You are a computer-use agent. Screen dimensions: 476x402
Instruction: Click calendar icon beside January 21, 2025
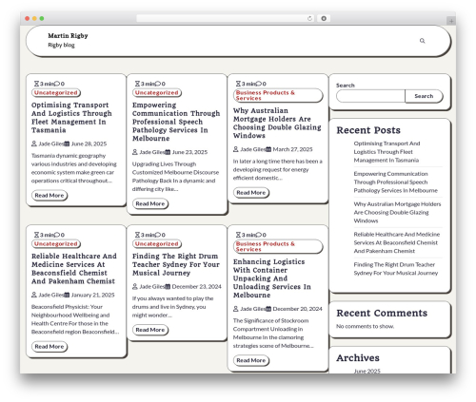tap(67, 295)
